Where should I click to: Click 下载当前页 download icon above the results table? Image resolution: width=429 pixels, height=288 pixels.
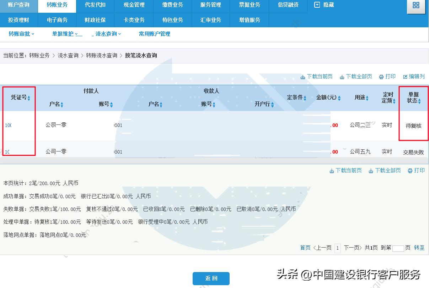tap(317, 76)
